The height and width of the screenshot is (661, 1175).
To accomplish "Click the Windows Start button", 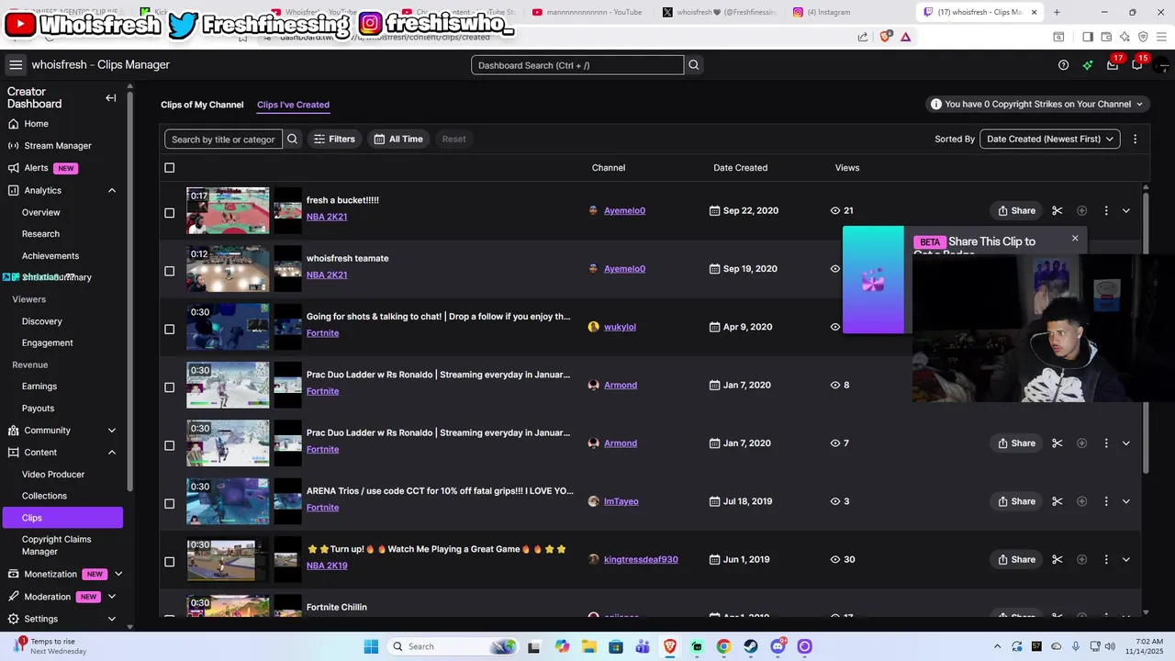I will point(371,646).
